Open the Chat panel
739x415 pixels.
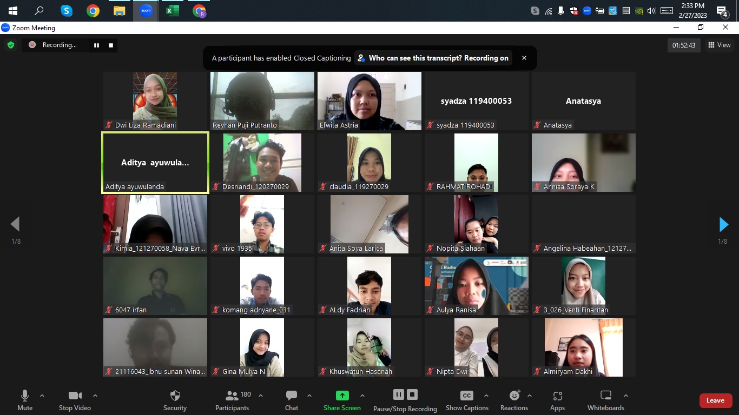[292, 400]
